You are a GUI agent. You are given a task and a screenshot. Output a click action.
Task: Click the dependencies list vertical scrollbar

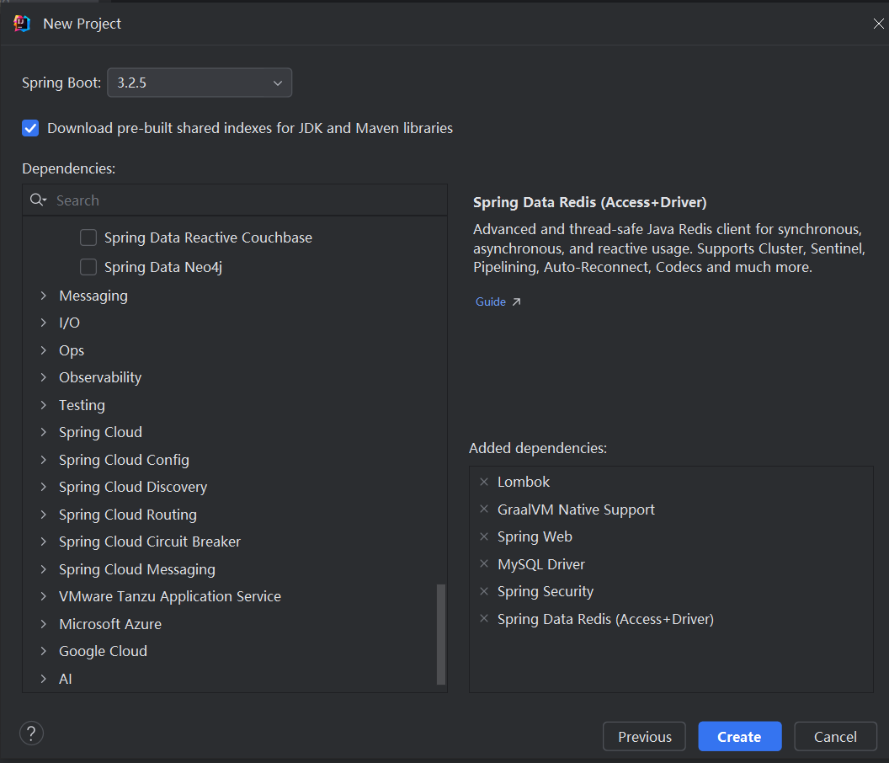tap(440, 634)
